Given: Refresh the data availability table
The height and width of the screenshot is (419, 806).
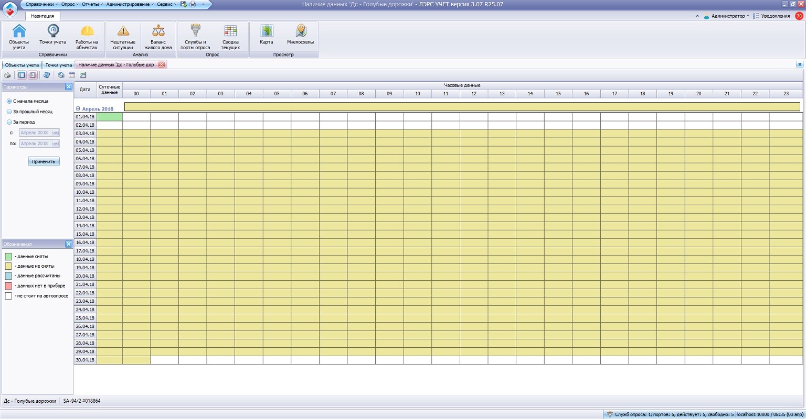Looking at the screenshot, I should [x=47, y=75].
